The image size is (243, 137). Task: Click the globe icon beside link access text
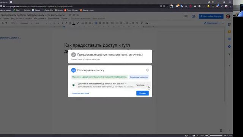pos(74,85)
